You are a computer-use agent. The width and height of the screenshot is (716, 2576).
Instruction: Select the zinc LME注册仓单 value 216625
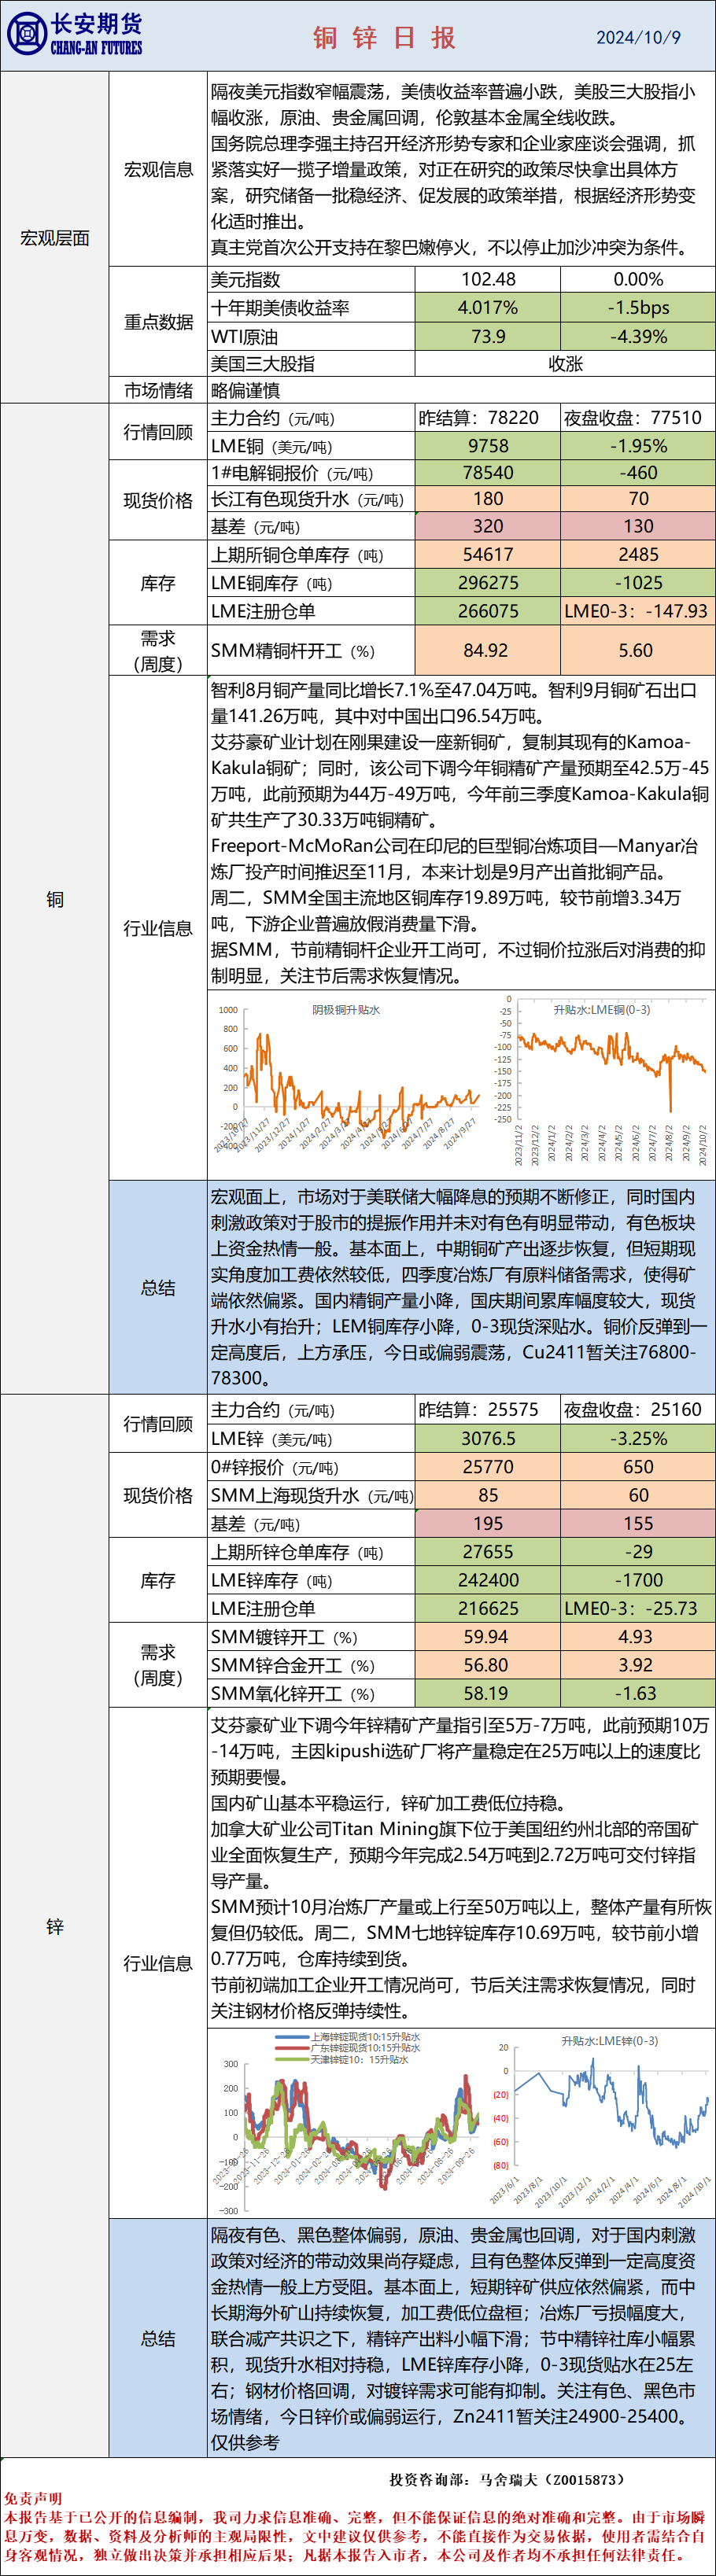pyautogui.click(x=488, y=1608)
